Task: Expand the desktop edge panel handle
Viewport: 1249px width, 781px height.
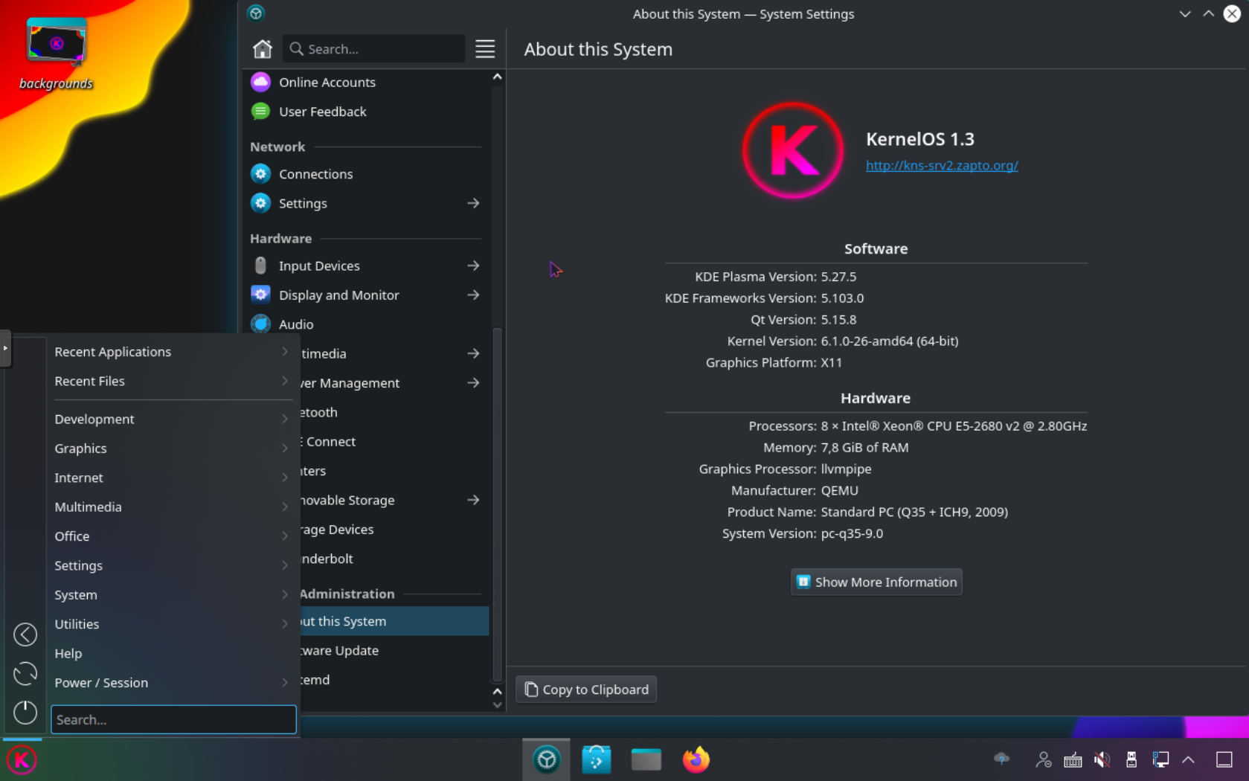Action: tap(5, 348)
